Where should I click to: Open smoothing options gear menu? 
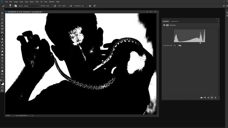90,6
